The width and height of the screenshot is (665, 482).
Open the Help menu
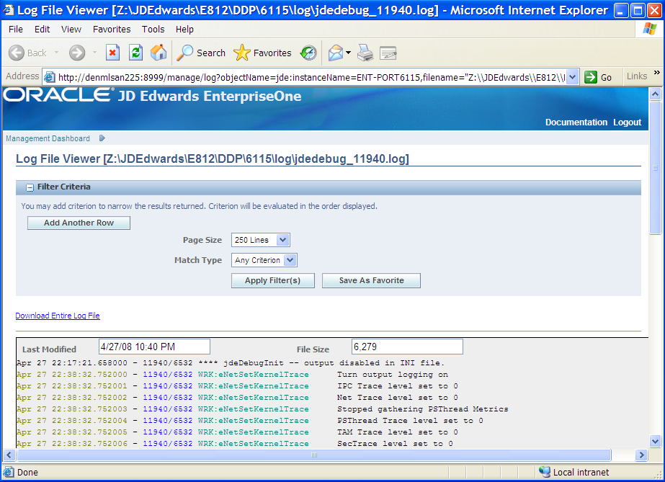click(184, 30)
